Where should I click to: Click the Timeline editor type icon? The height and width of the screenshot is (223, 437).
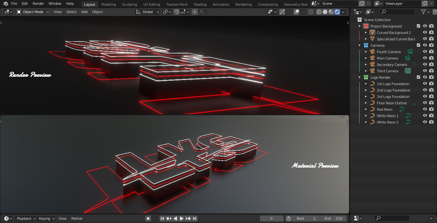[x=7, y=218]
